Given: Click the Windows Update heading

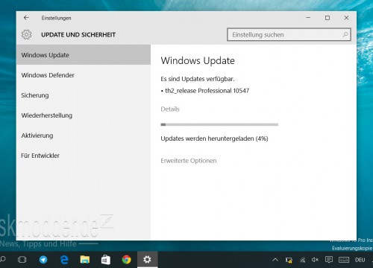Looking at the screenshot, I should [198, 60].
